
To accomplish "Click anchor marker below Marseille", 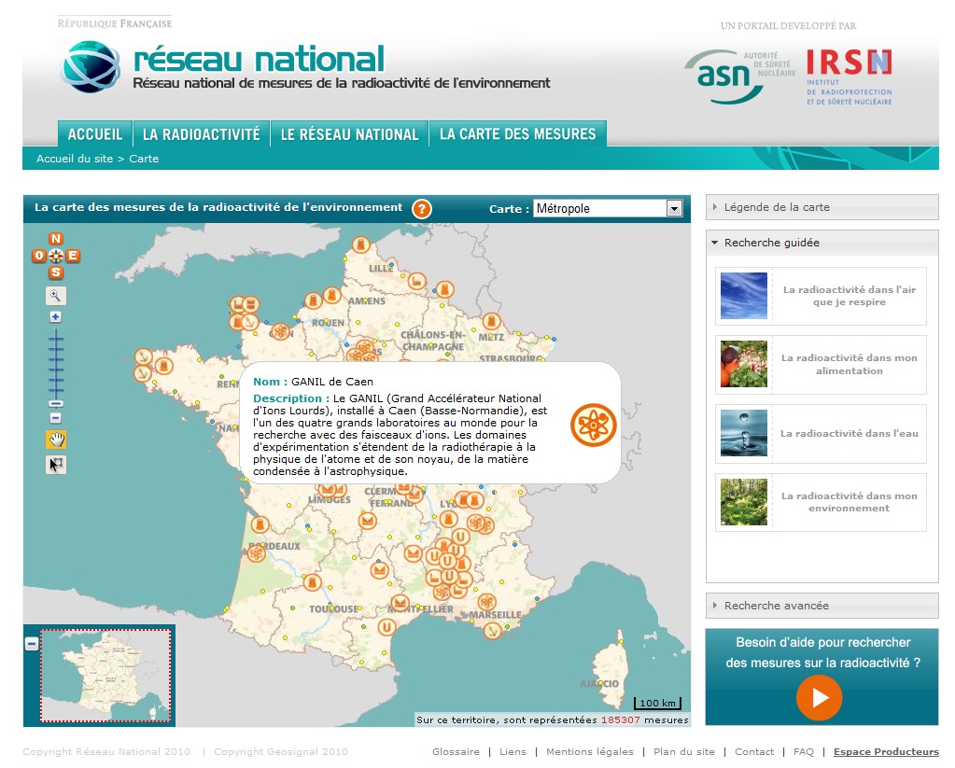I will [x=492, y=630].
